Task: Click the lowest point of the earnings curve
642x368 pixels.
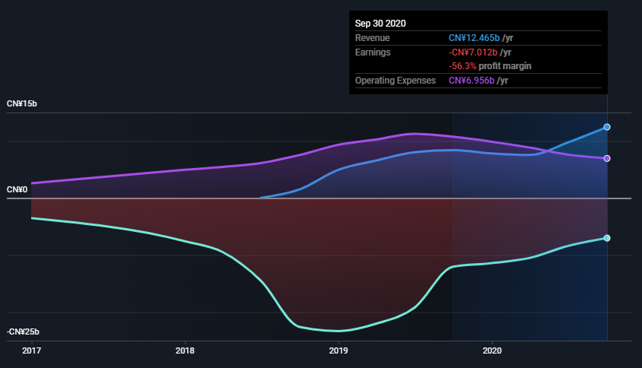Action: (336, 331)
